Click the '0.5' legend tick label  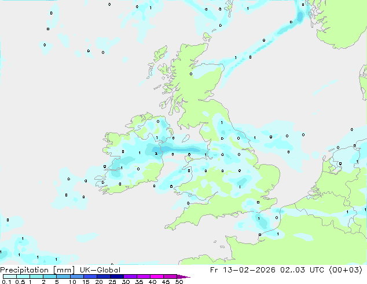click(20, 282)
